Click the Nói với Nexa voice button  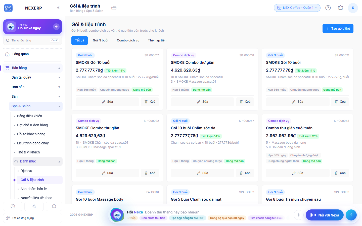[325, 215]
